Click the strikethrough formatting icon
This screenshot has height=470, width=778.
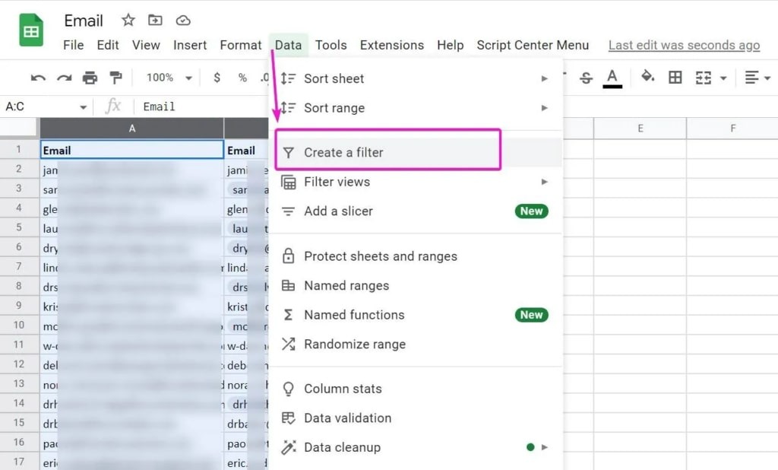point(585,77)
